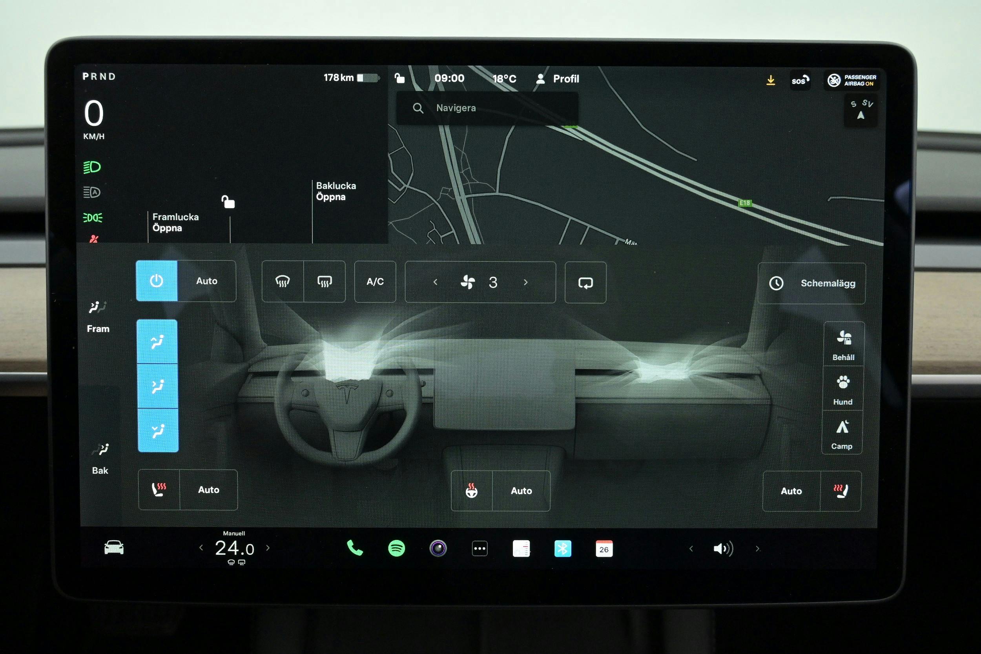This screenshot has height=654, width=981.
Task: Open the Profil driver profile menu
Action: [x=558, y=78]
